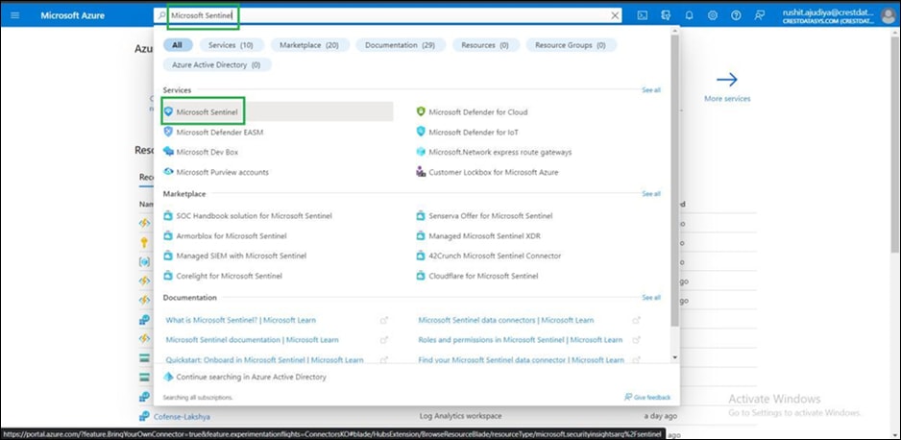Click the main page vertical scrollbar
Image resolution: width=901 pixels, height=440 pixels.
(896, 143)
